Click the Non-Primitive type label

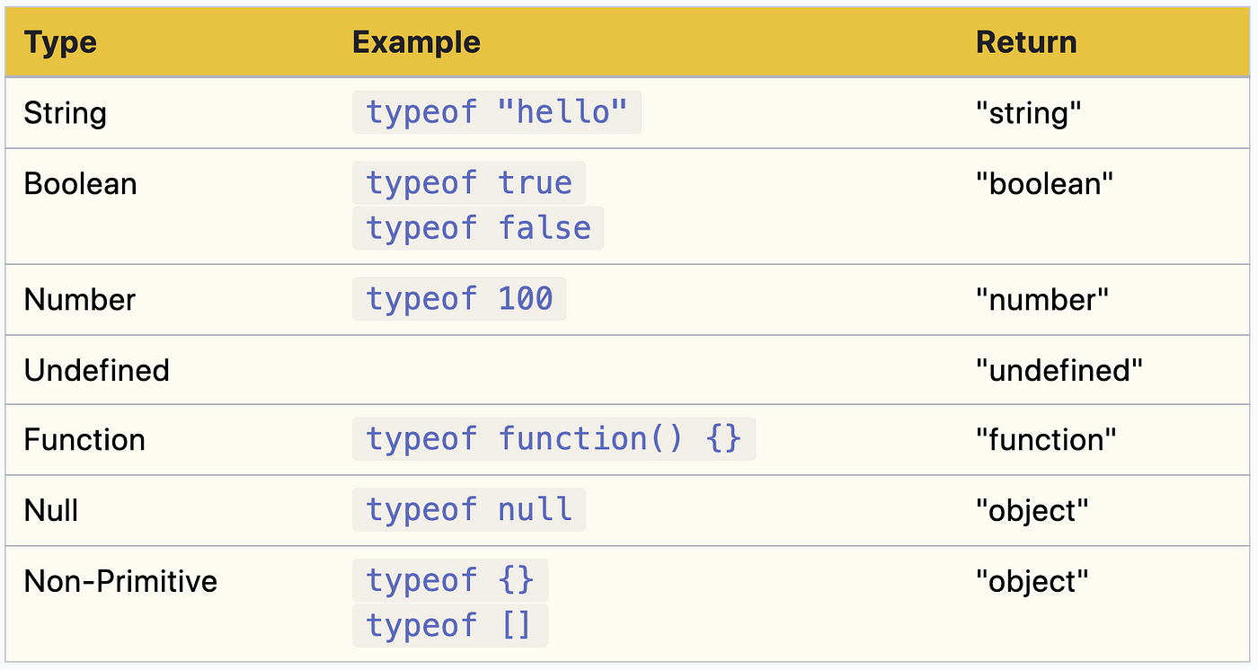point(120,581)
